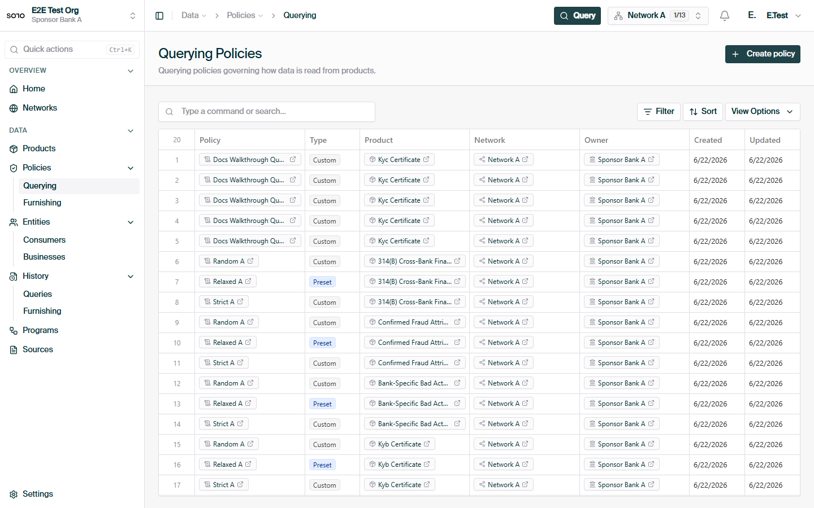This screenshot has height=508, width=814.
Task: Click the Preset badge in row 13
Action: (x=322, y=404)
